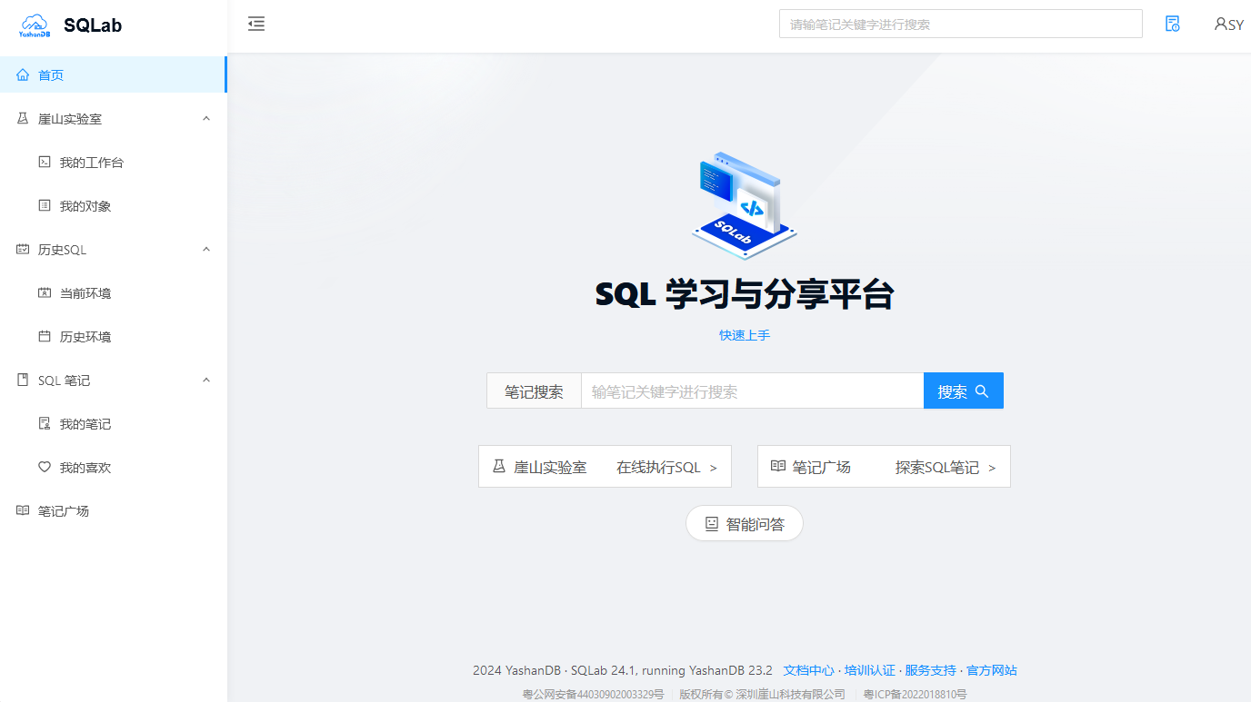Launch the 智能问答 assistant

745,524
